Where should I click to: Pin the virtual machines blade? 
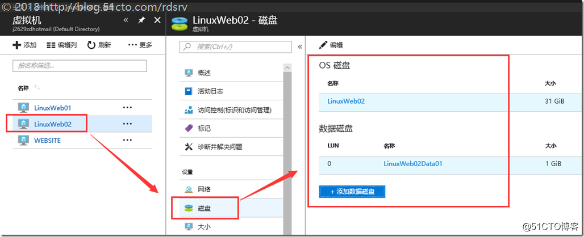coord(141,20)
